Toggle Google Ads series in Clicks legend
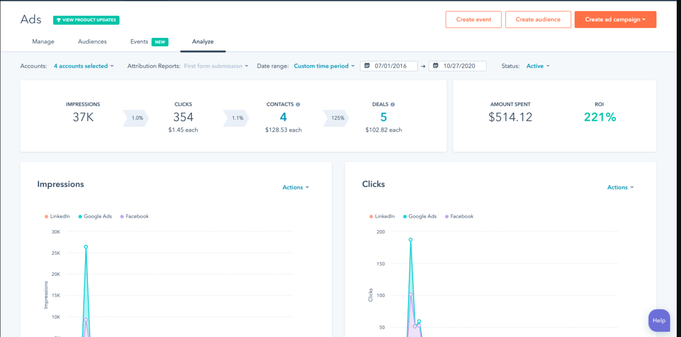The width and height of the screenshot is (681, 337). click(420, 217)
